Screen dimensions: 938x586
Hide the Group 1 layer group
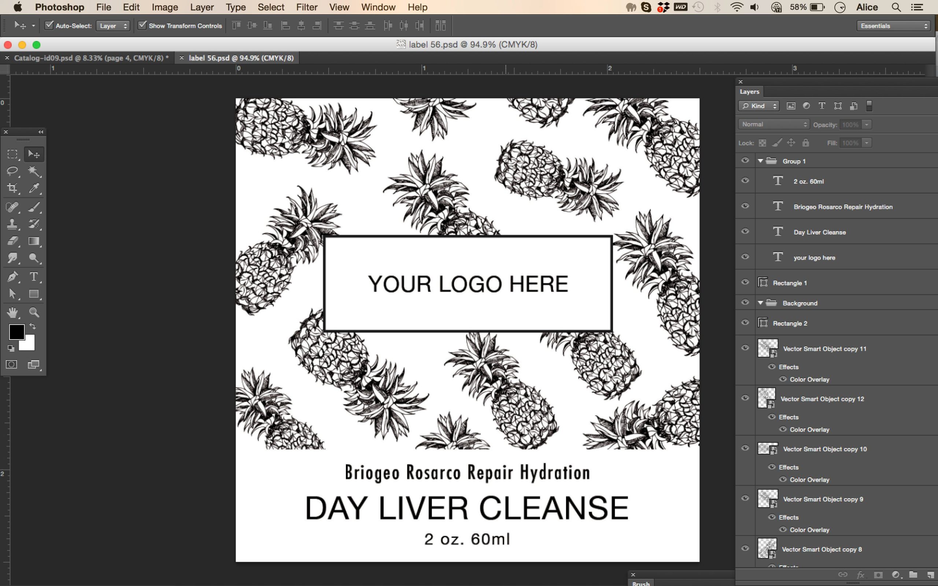[745, 160]
